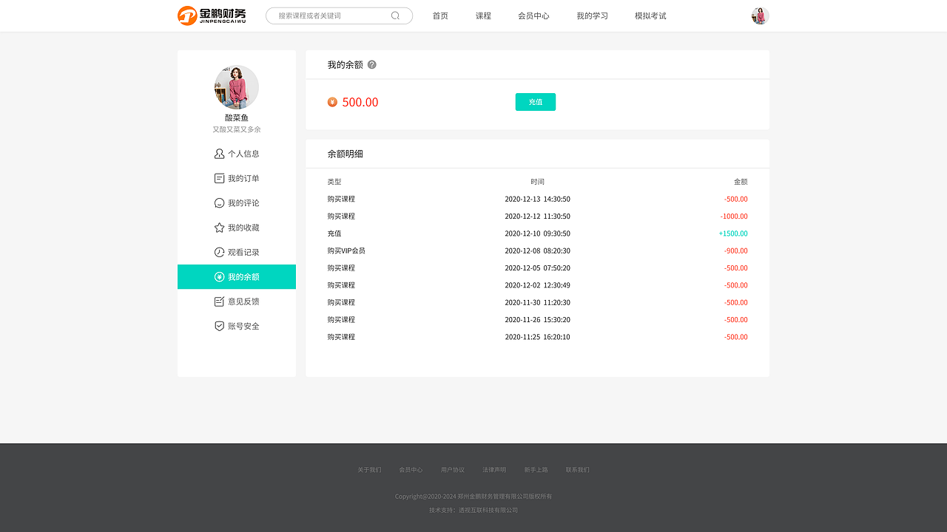
Task: Click the 法律声明 footer link
Action: [493, 469]
